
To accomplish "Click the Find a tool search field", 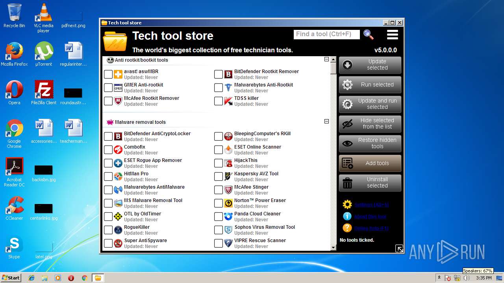I will coord(327,35).
